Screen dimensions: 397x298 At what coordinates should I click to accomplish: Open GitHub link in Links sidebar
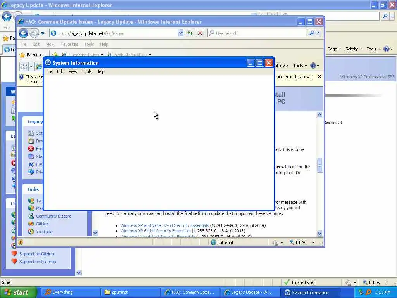coord(42,224)
